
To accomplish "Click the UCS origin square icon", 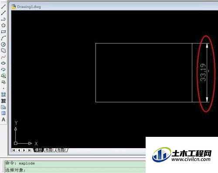I will (x=16, y=143).
